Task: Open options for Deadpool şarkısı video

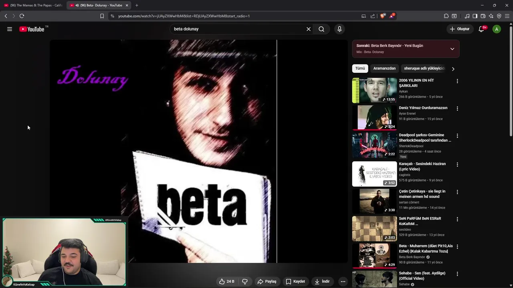Action: pos(457,136)
